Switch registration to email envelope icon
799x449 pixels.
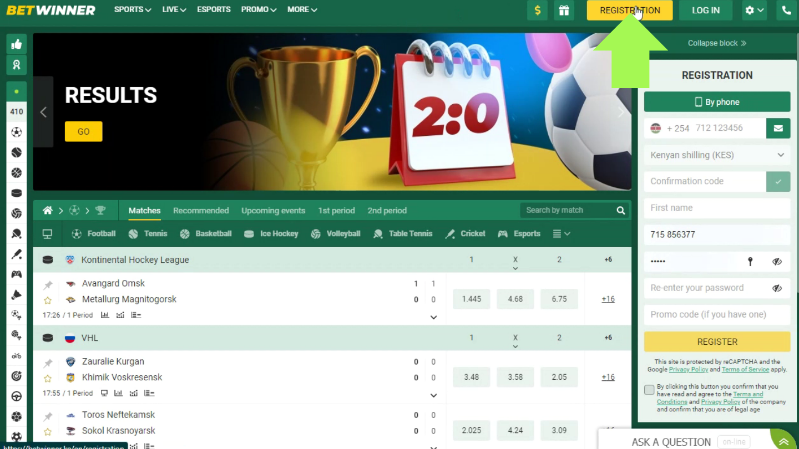pos(778,128)
